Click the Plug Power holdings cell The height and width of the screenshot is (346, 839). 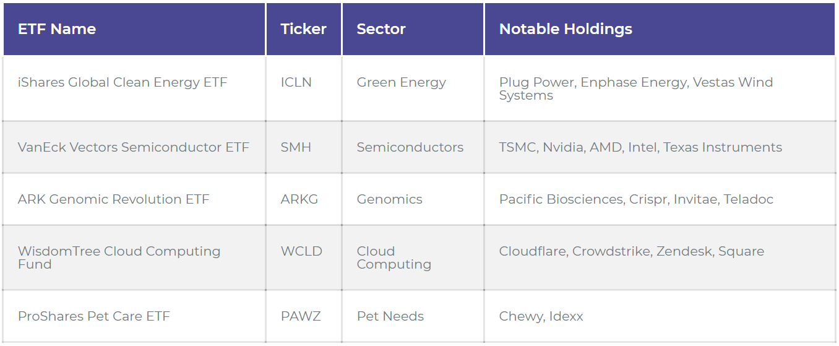pyautogui.click(x=635, y=89)
